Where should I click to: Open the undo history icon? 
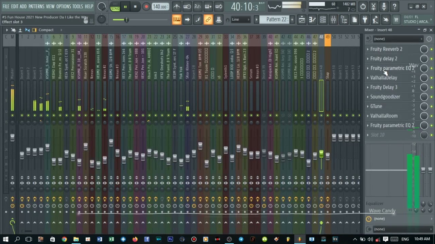click(x=363, y=6)
